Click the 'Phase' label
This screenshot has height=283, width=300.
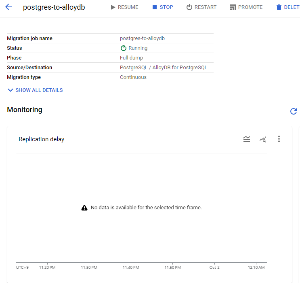pos(14,58)
